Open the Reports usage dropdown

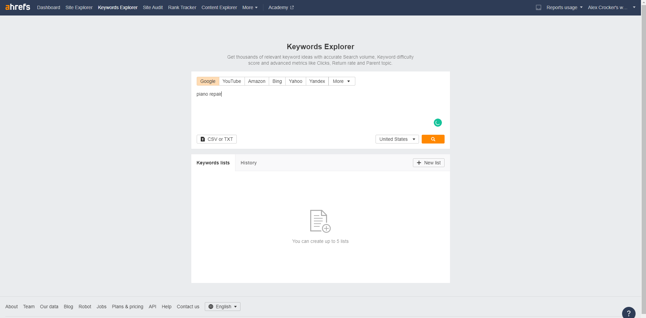pos(564,7)
